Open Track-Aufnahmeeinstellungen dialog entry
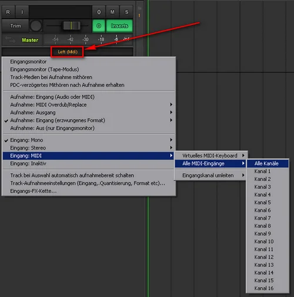This screenshot has width=294, height=297. 89,183
